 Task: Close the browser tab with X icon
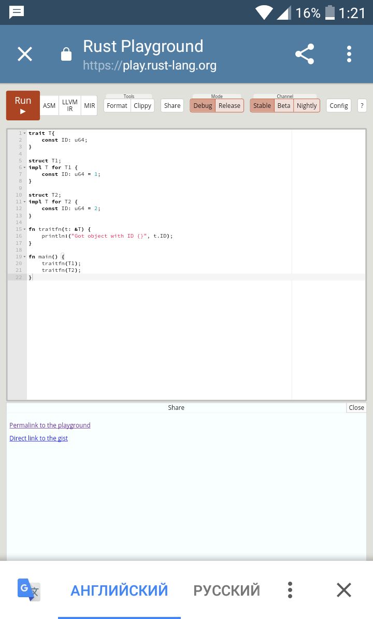(x=25, y=54)
